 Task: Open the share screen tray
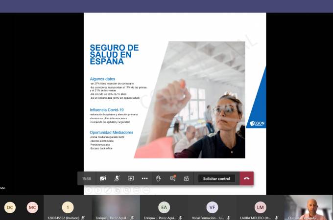coord(131,178)
